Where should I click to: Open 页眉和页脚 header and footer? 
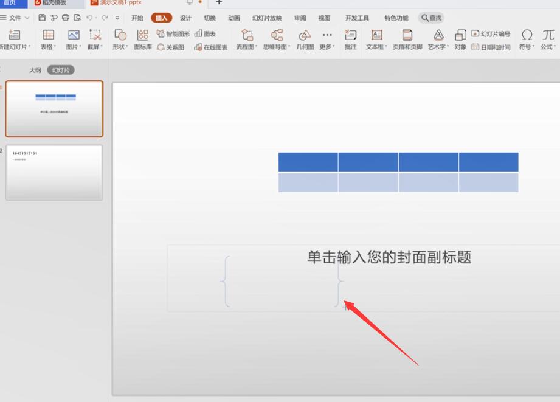point(407,40)
